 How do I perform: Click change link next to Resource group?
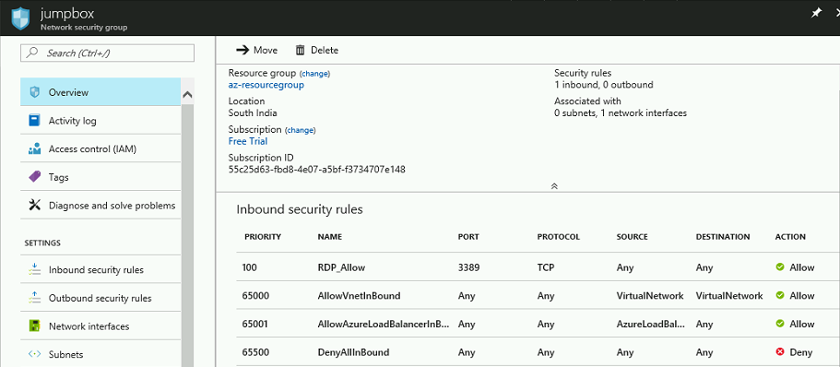tap(314, 74)
